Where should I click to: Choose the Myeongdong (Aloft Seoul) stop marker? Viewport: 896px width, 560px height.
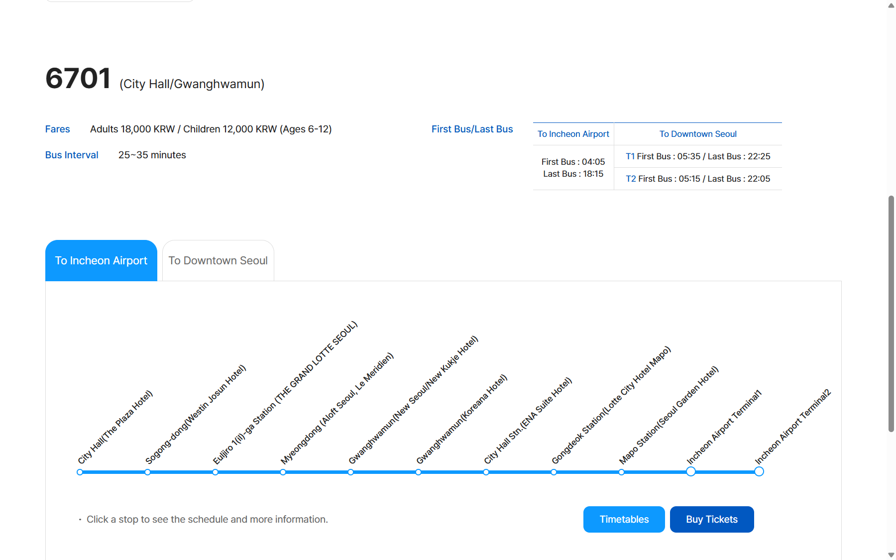coord(283,472)
